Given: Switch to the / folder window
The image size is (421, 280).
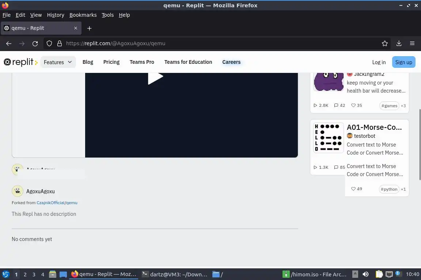Looking at the screenshot, I should [218, 275].
